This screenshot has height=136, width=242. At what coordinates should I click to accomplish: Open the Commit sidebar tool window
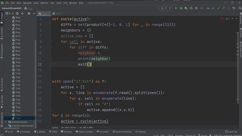click(2, 34)
